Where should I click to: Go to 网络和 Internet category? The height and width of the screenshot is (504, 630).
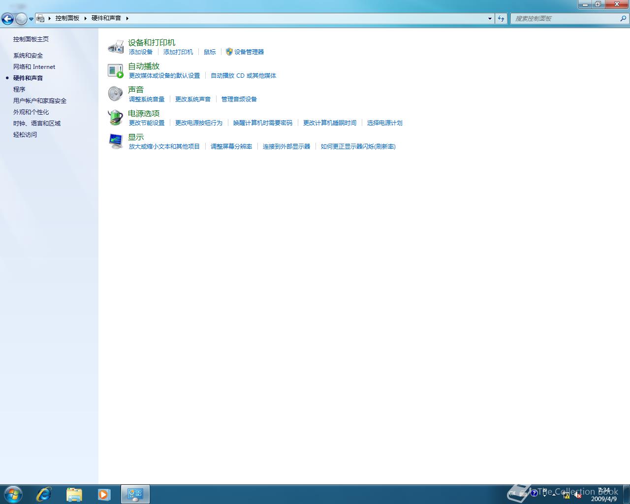pyautogui.click(x=34, y=67)
